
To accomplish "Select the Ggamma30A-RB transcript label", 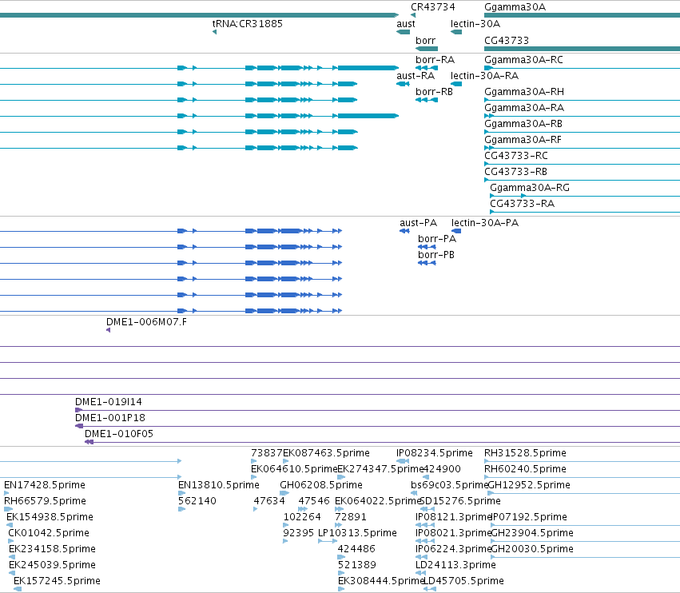I will [523, 124].
